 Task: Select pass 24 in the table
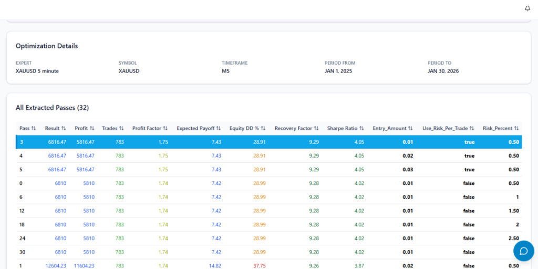pos(269,238)
